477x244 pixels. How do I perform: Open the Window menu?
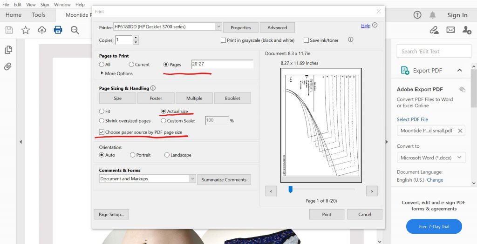pos(62,5)
